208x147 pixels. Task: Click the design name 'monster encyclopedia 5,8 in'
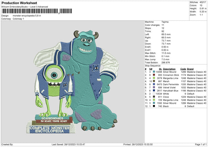(x=27, y=16)
